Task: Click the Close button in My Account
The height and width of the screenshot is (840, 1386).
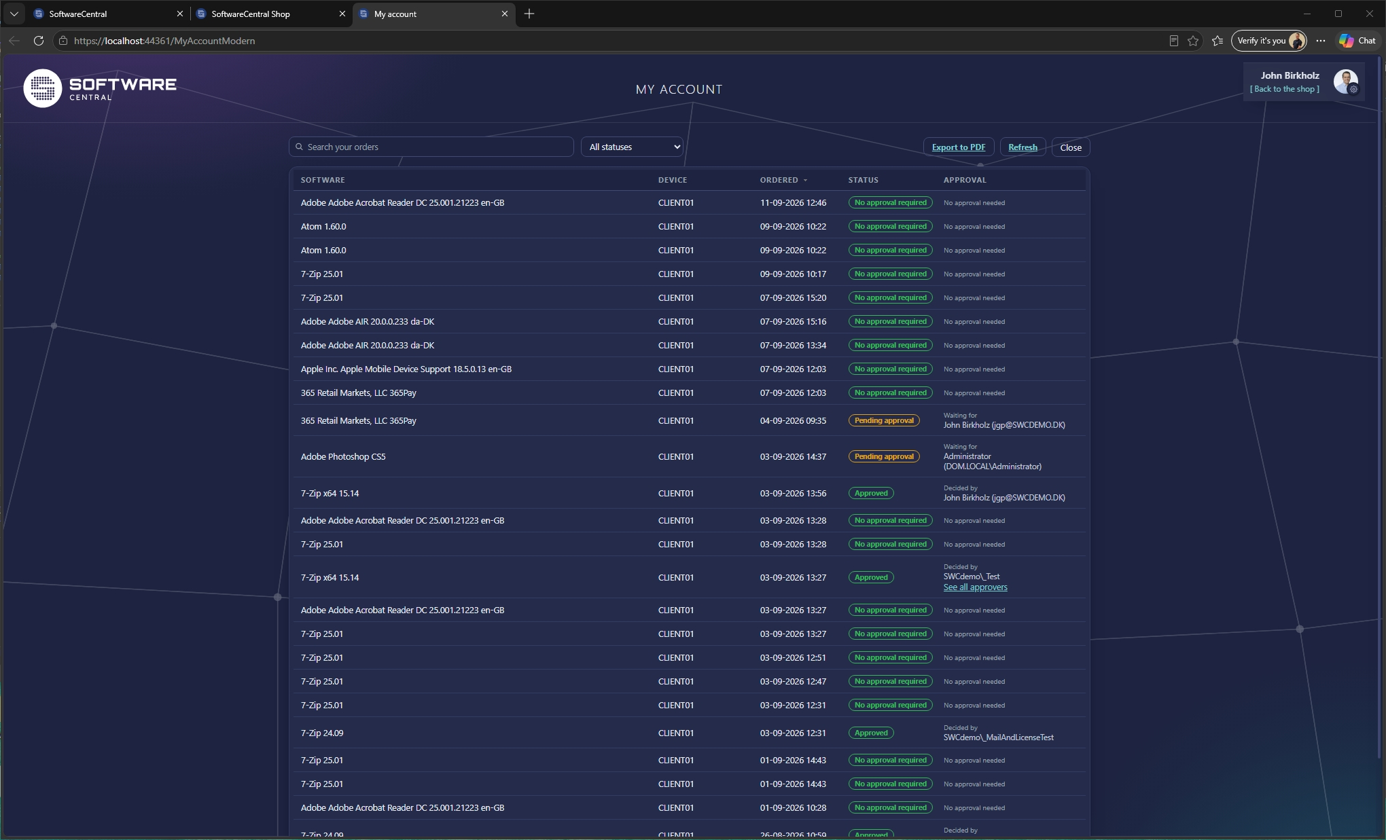Action: [1071, 147]
